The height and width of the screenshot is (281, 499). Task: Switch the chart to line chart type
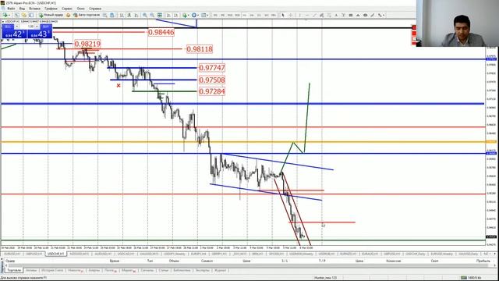tap(136, 15)
